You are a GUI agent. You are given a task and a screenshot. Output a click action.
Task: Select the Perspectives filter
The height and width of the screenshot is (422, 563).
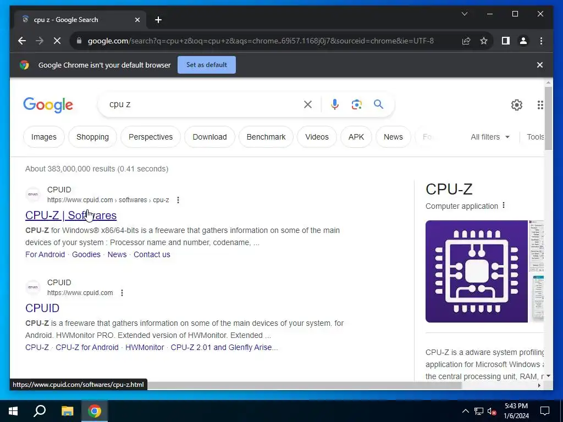151,137
